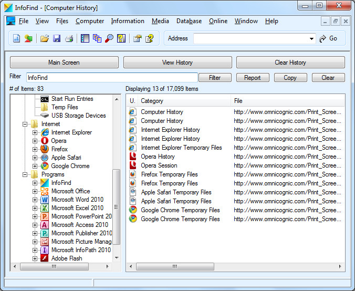Click the Filter button
The image size is (355, 291).
click(215, 78)
